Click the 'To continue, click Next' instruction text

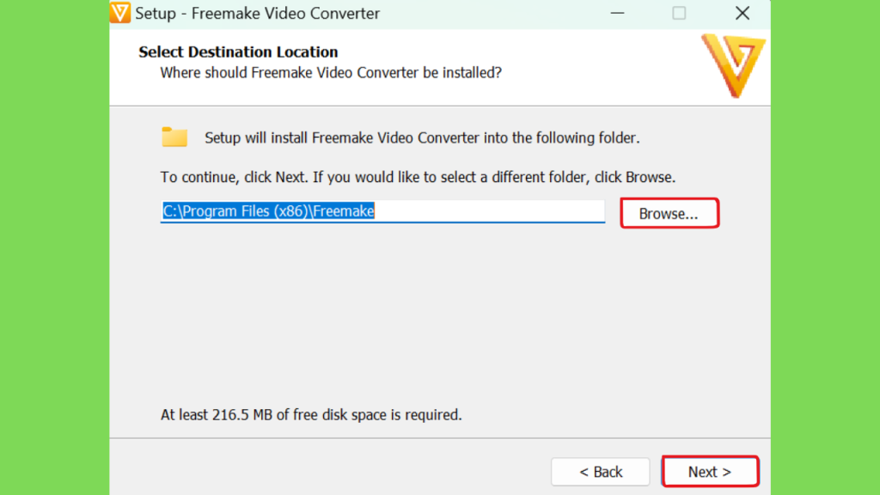pos(419,177)
